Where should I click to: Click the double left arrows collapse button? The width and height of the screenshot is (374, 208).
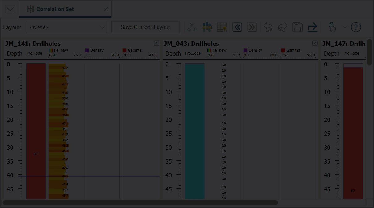pyautogui.click(x=237, y=27)
